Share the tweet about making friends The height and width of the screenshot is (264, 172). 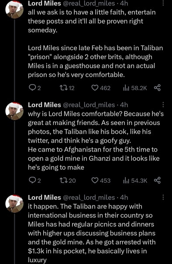tap(157, 181)
